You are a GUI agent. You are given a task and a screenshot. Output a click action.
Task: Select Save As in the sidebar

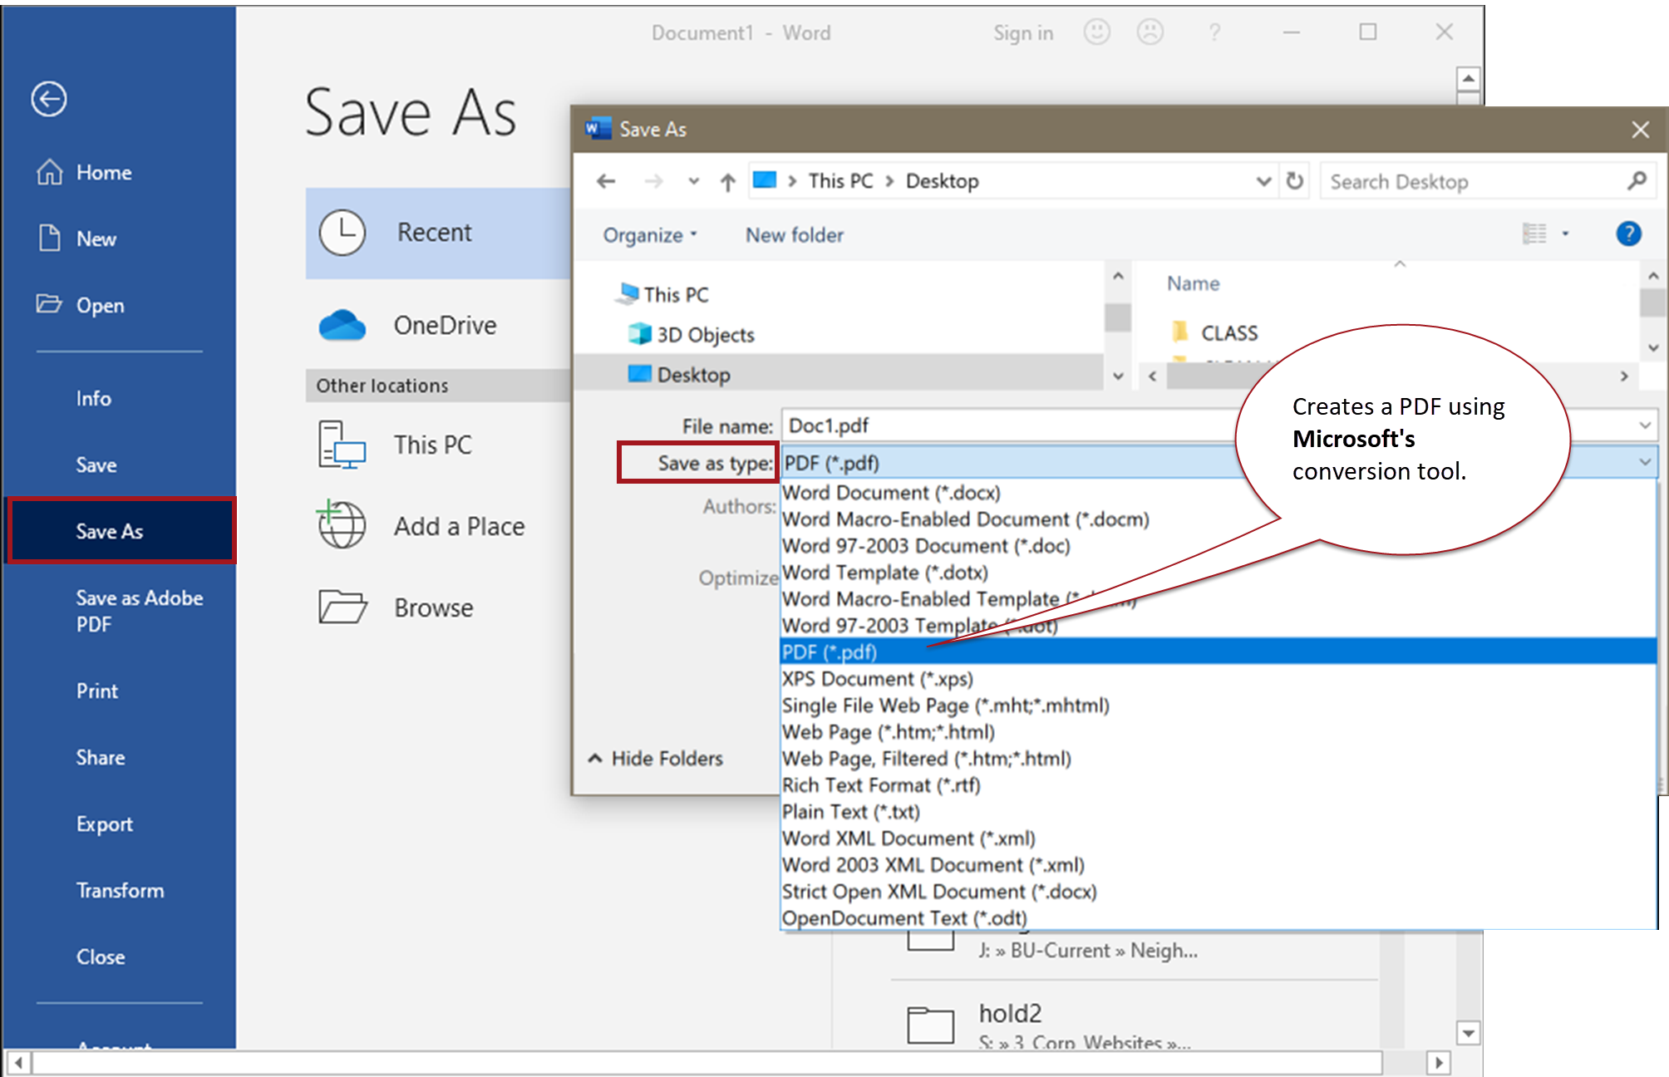coord(122,531)
